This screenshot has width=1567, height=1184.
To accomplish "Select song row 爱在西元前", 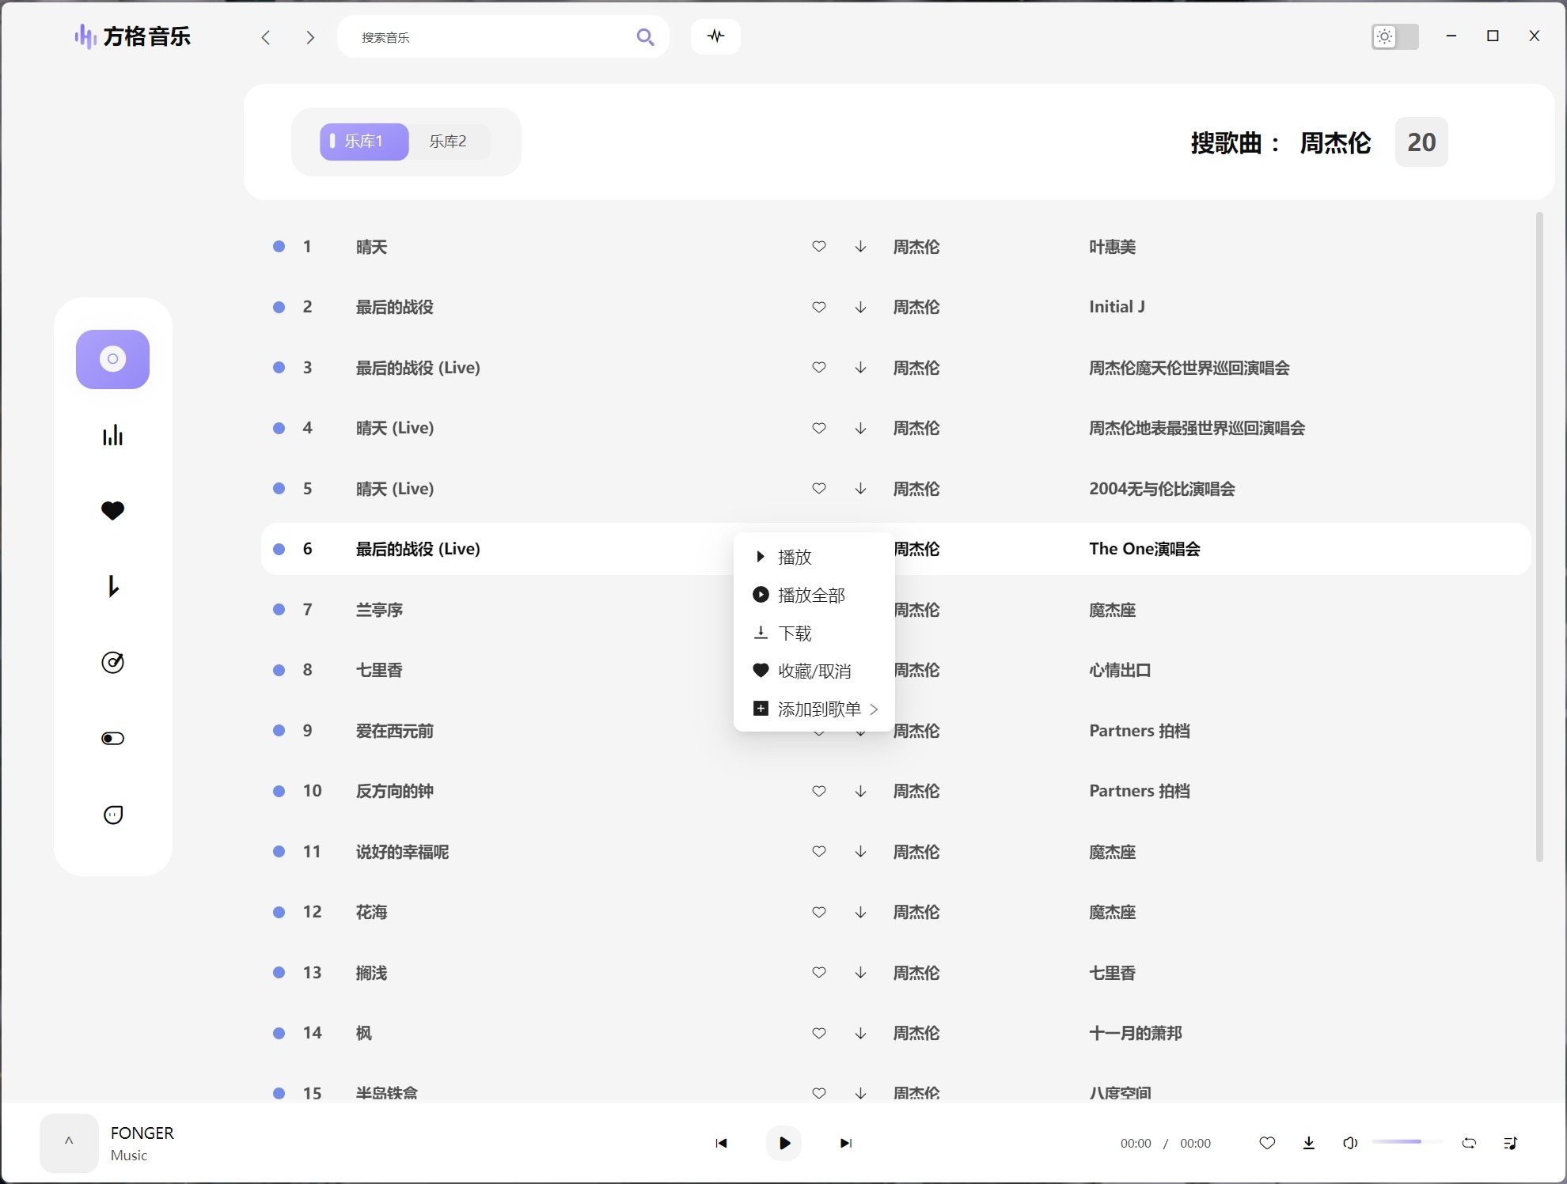I will [894, 731].
